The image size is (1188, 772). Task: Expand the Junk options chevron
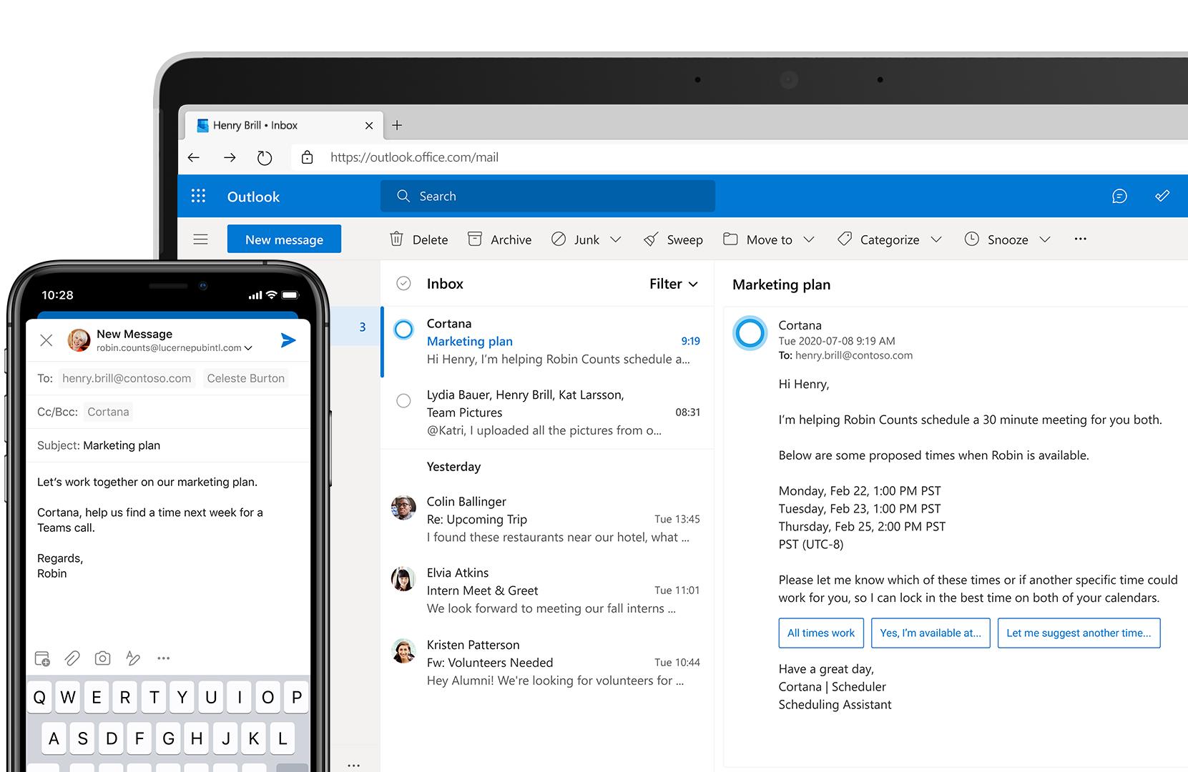[x=617, y=239]
